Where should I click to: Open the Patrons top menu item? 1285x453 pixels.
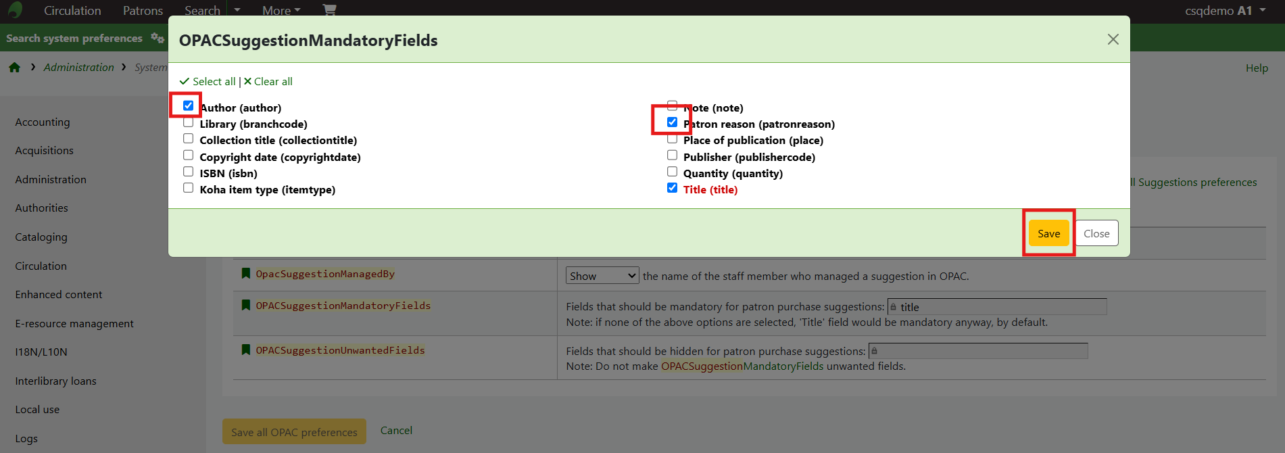(x=143, y=10)
